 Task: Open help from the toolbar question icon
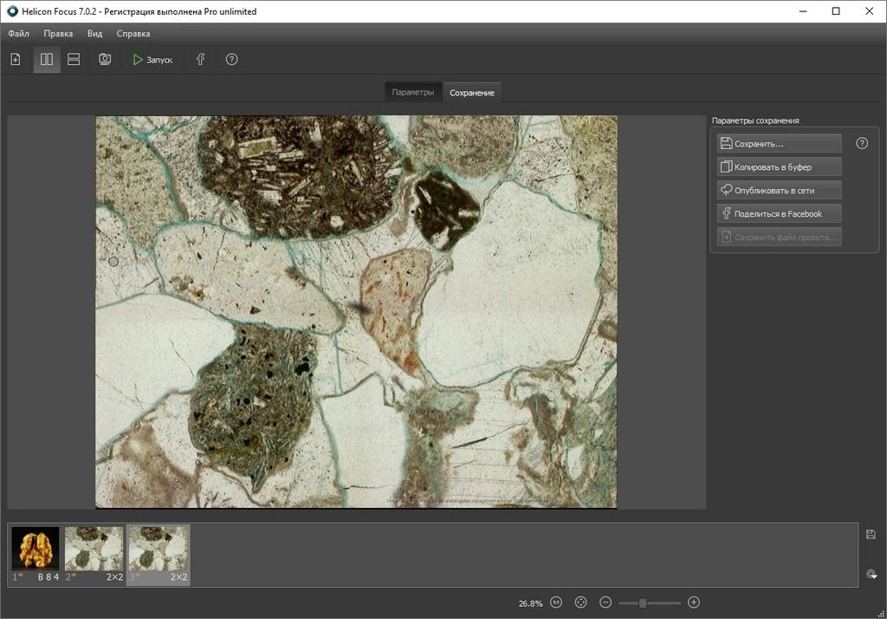point(232,60)
